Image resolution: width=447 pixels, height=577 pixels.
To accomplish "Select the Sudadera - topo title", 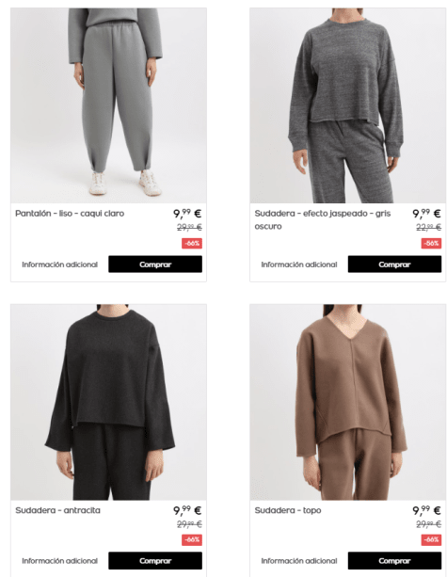I will point(288,510).
